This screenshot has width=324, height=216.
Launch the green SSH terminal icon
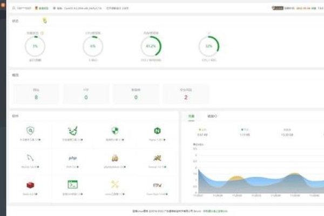click(72, 184)
